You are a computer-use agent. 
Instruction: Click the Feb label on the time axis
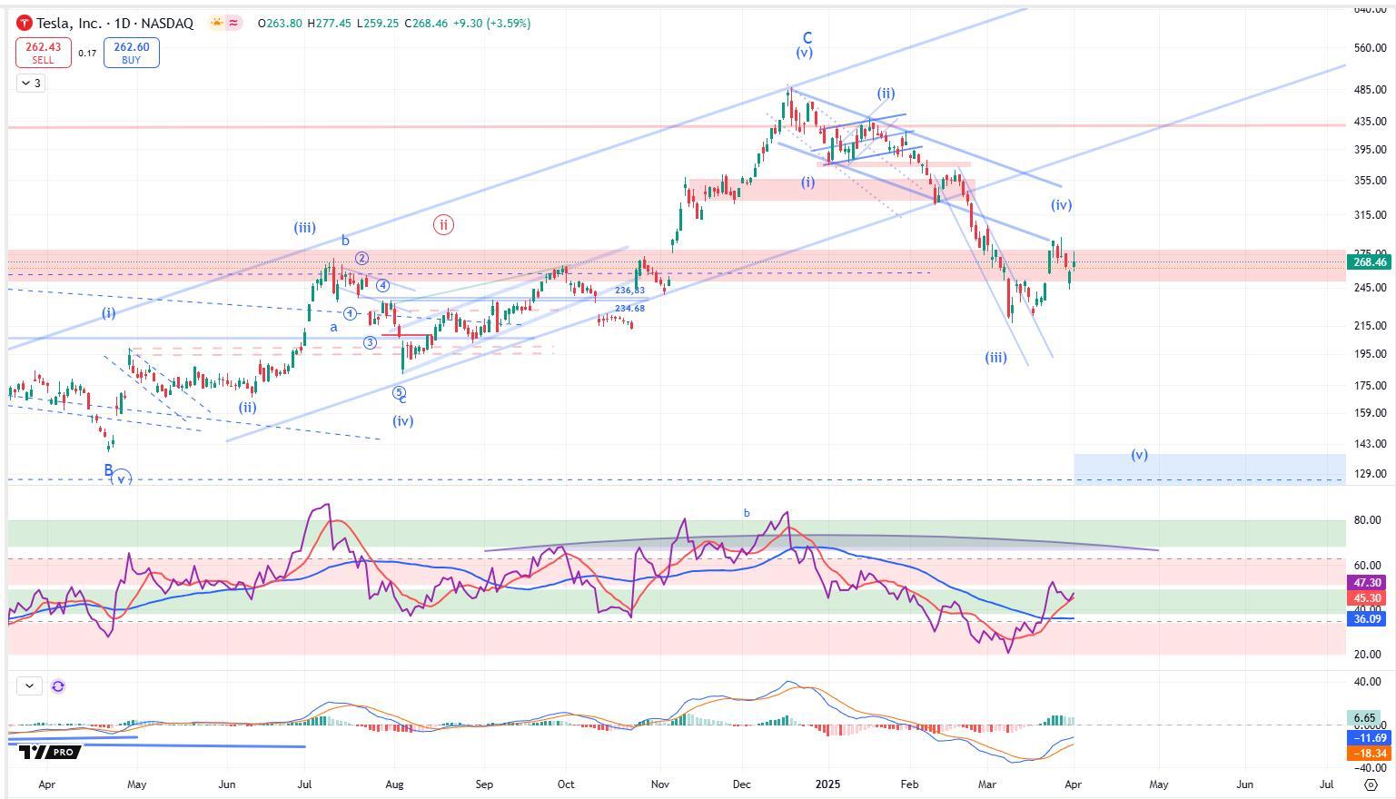909,784
